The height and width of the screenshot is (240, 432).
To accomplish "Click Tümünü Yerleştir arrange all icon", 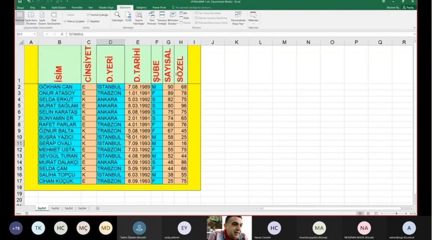I will point(162,18).
